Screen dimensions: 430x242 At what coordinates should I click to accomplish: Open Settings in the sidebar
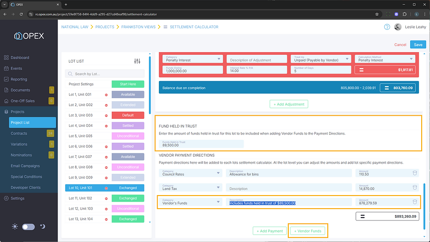point(17,198)
